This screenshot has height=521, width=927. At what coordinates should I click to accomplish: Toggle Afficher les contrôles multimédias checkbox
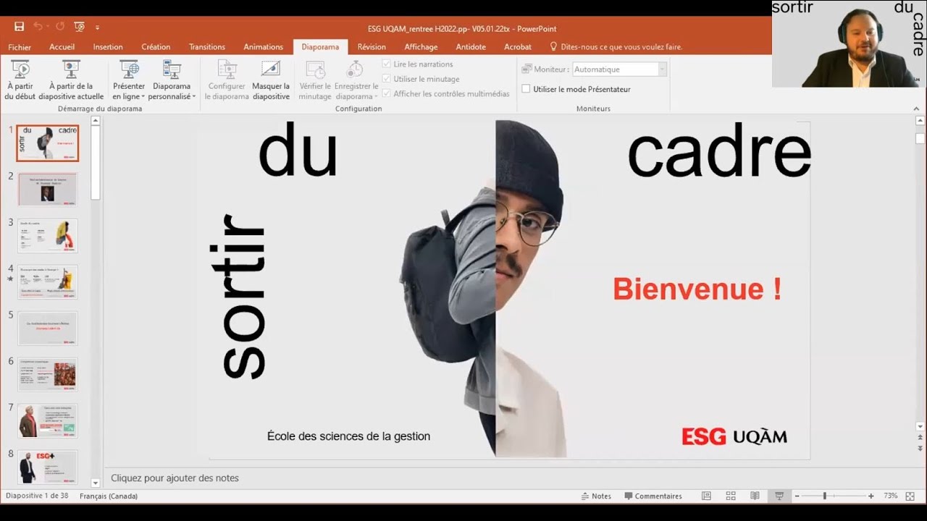[386, 93]
